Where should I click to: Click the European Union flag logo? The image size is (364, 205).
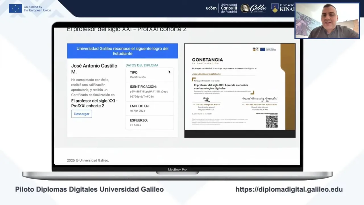[15, 9]
